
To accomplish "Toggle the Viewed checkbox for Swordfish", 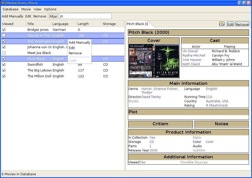I will [x=4, y=65].
